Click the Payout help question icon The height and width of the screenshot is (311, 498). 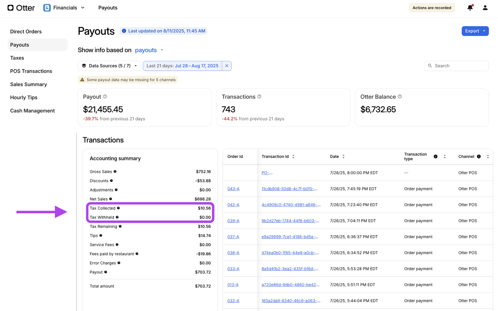pyautogui.click(x=105, y=97)
